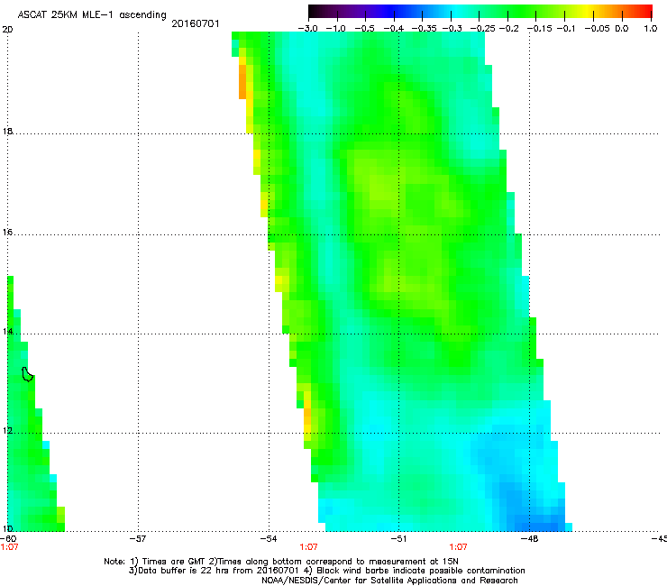Click the black island outline near 13N
The image size is (667, 586).
28,374
